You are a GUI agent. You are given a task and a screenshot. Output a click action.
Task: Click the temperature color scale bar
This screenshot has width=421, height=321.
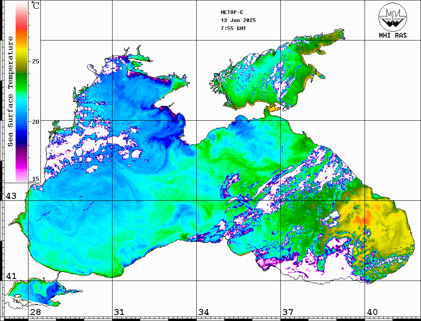[x=22, y=92]
